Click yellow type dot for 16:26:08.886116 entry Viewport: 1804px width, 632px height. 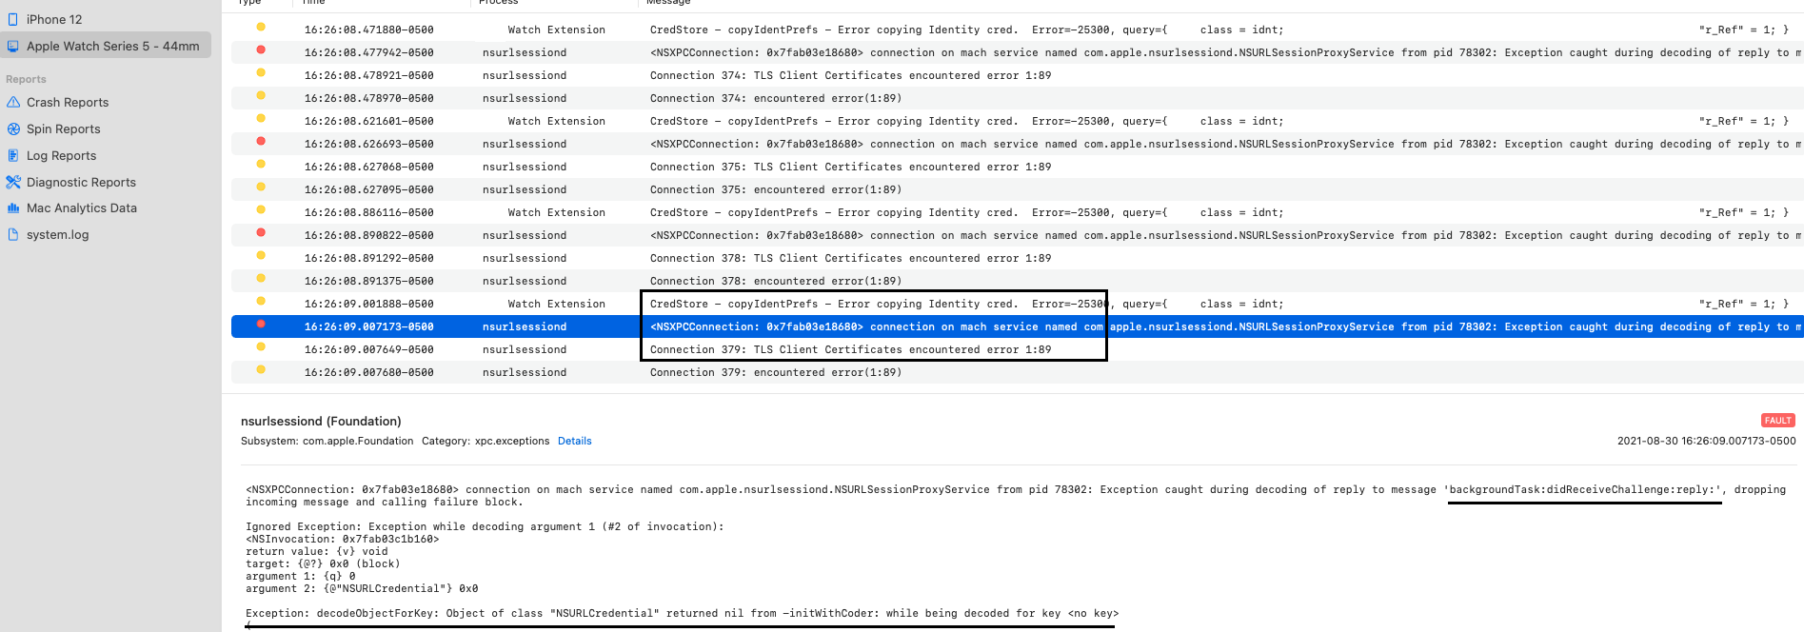[261, 210]
